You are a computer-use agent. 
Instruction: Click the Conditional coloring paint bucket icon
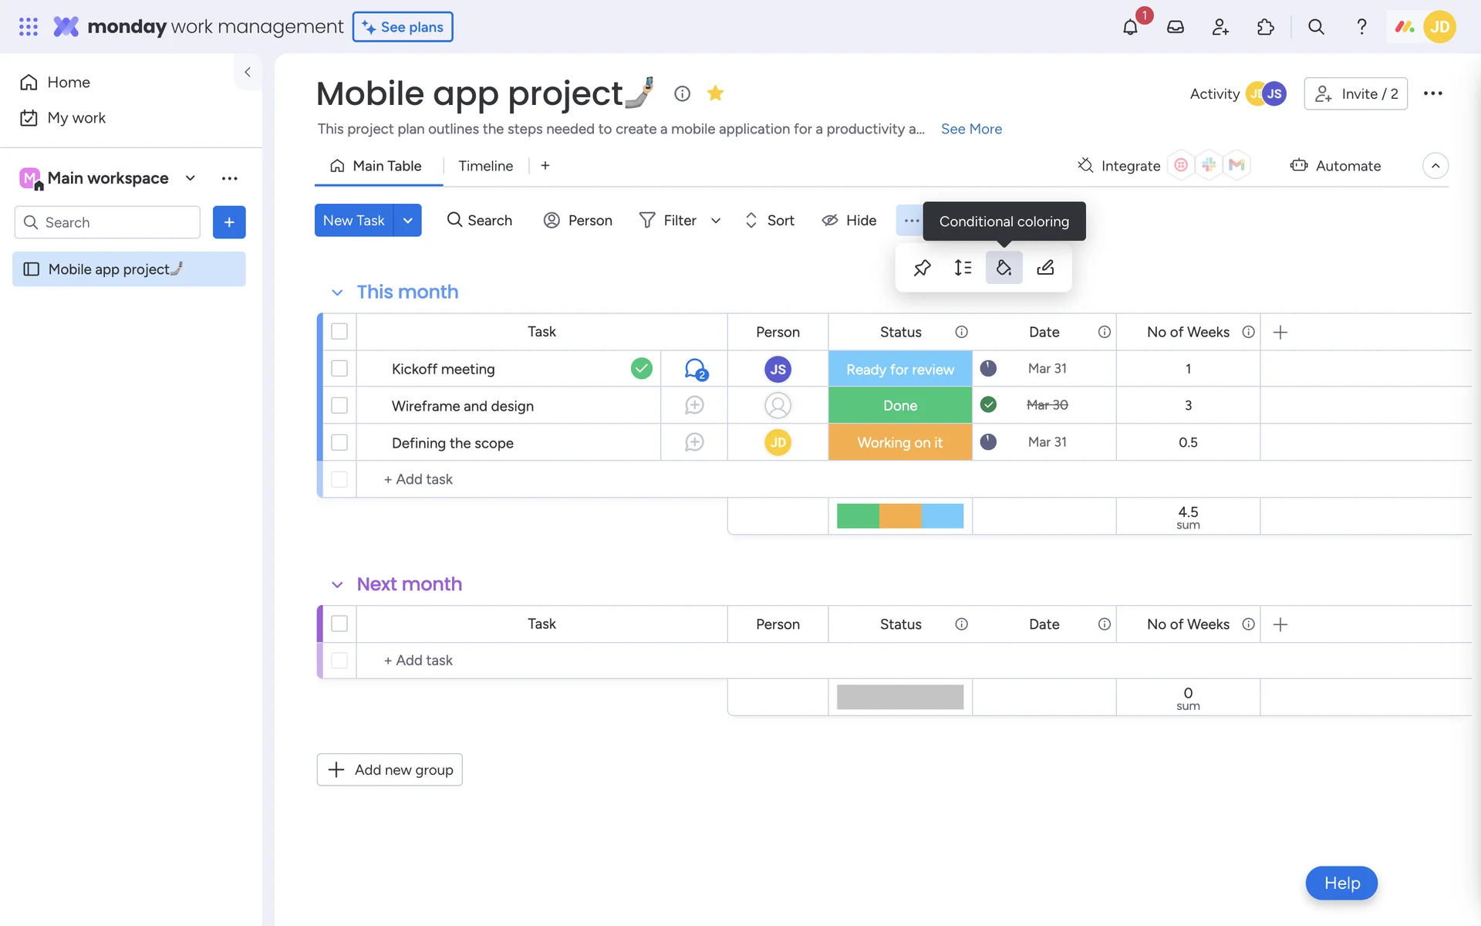[1004, 268]
